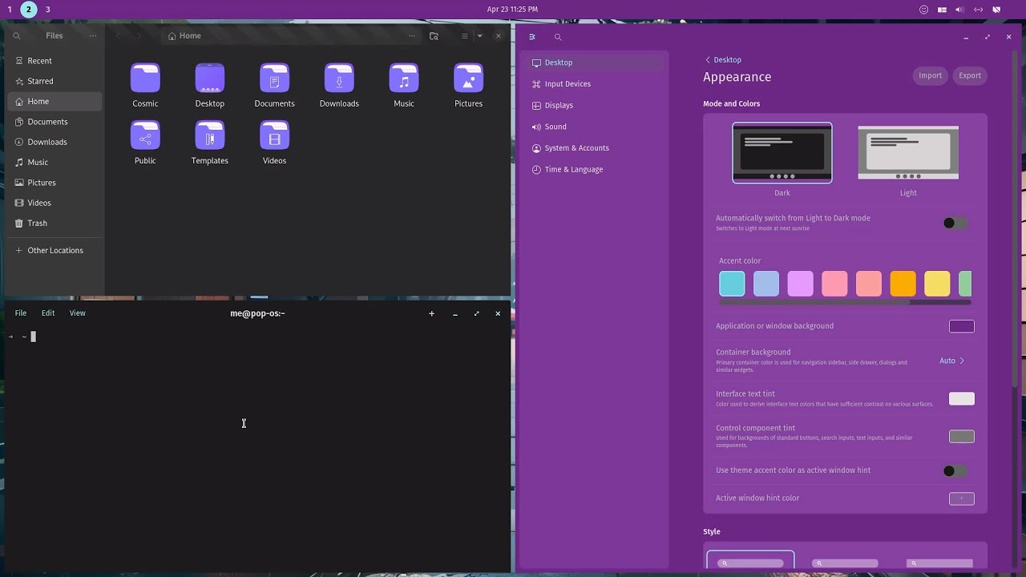The height and width of the screenshot is (577, 1026).
Task: Toggle automatic Light to Dark mode switch
Action: [955, 223]
